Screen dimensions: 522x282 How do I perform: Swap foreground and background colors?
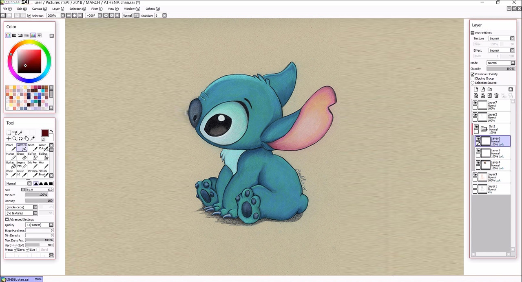[51, 131]
